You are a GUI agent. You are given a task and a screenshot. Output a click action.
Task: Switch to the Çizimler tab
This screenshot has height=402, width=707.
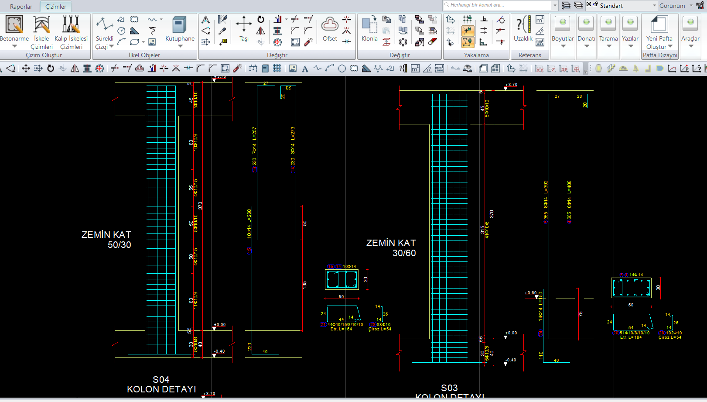click(56, 7)
